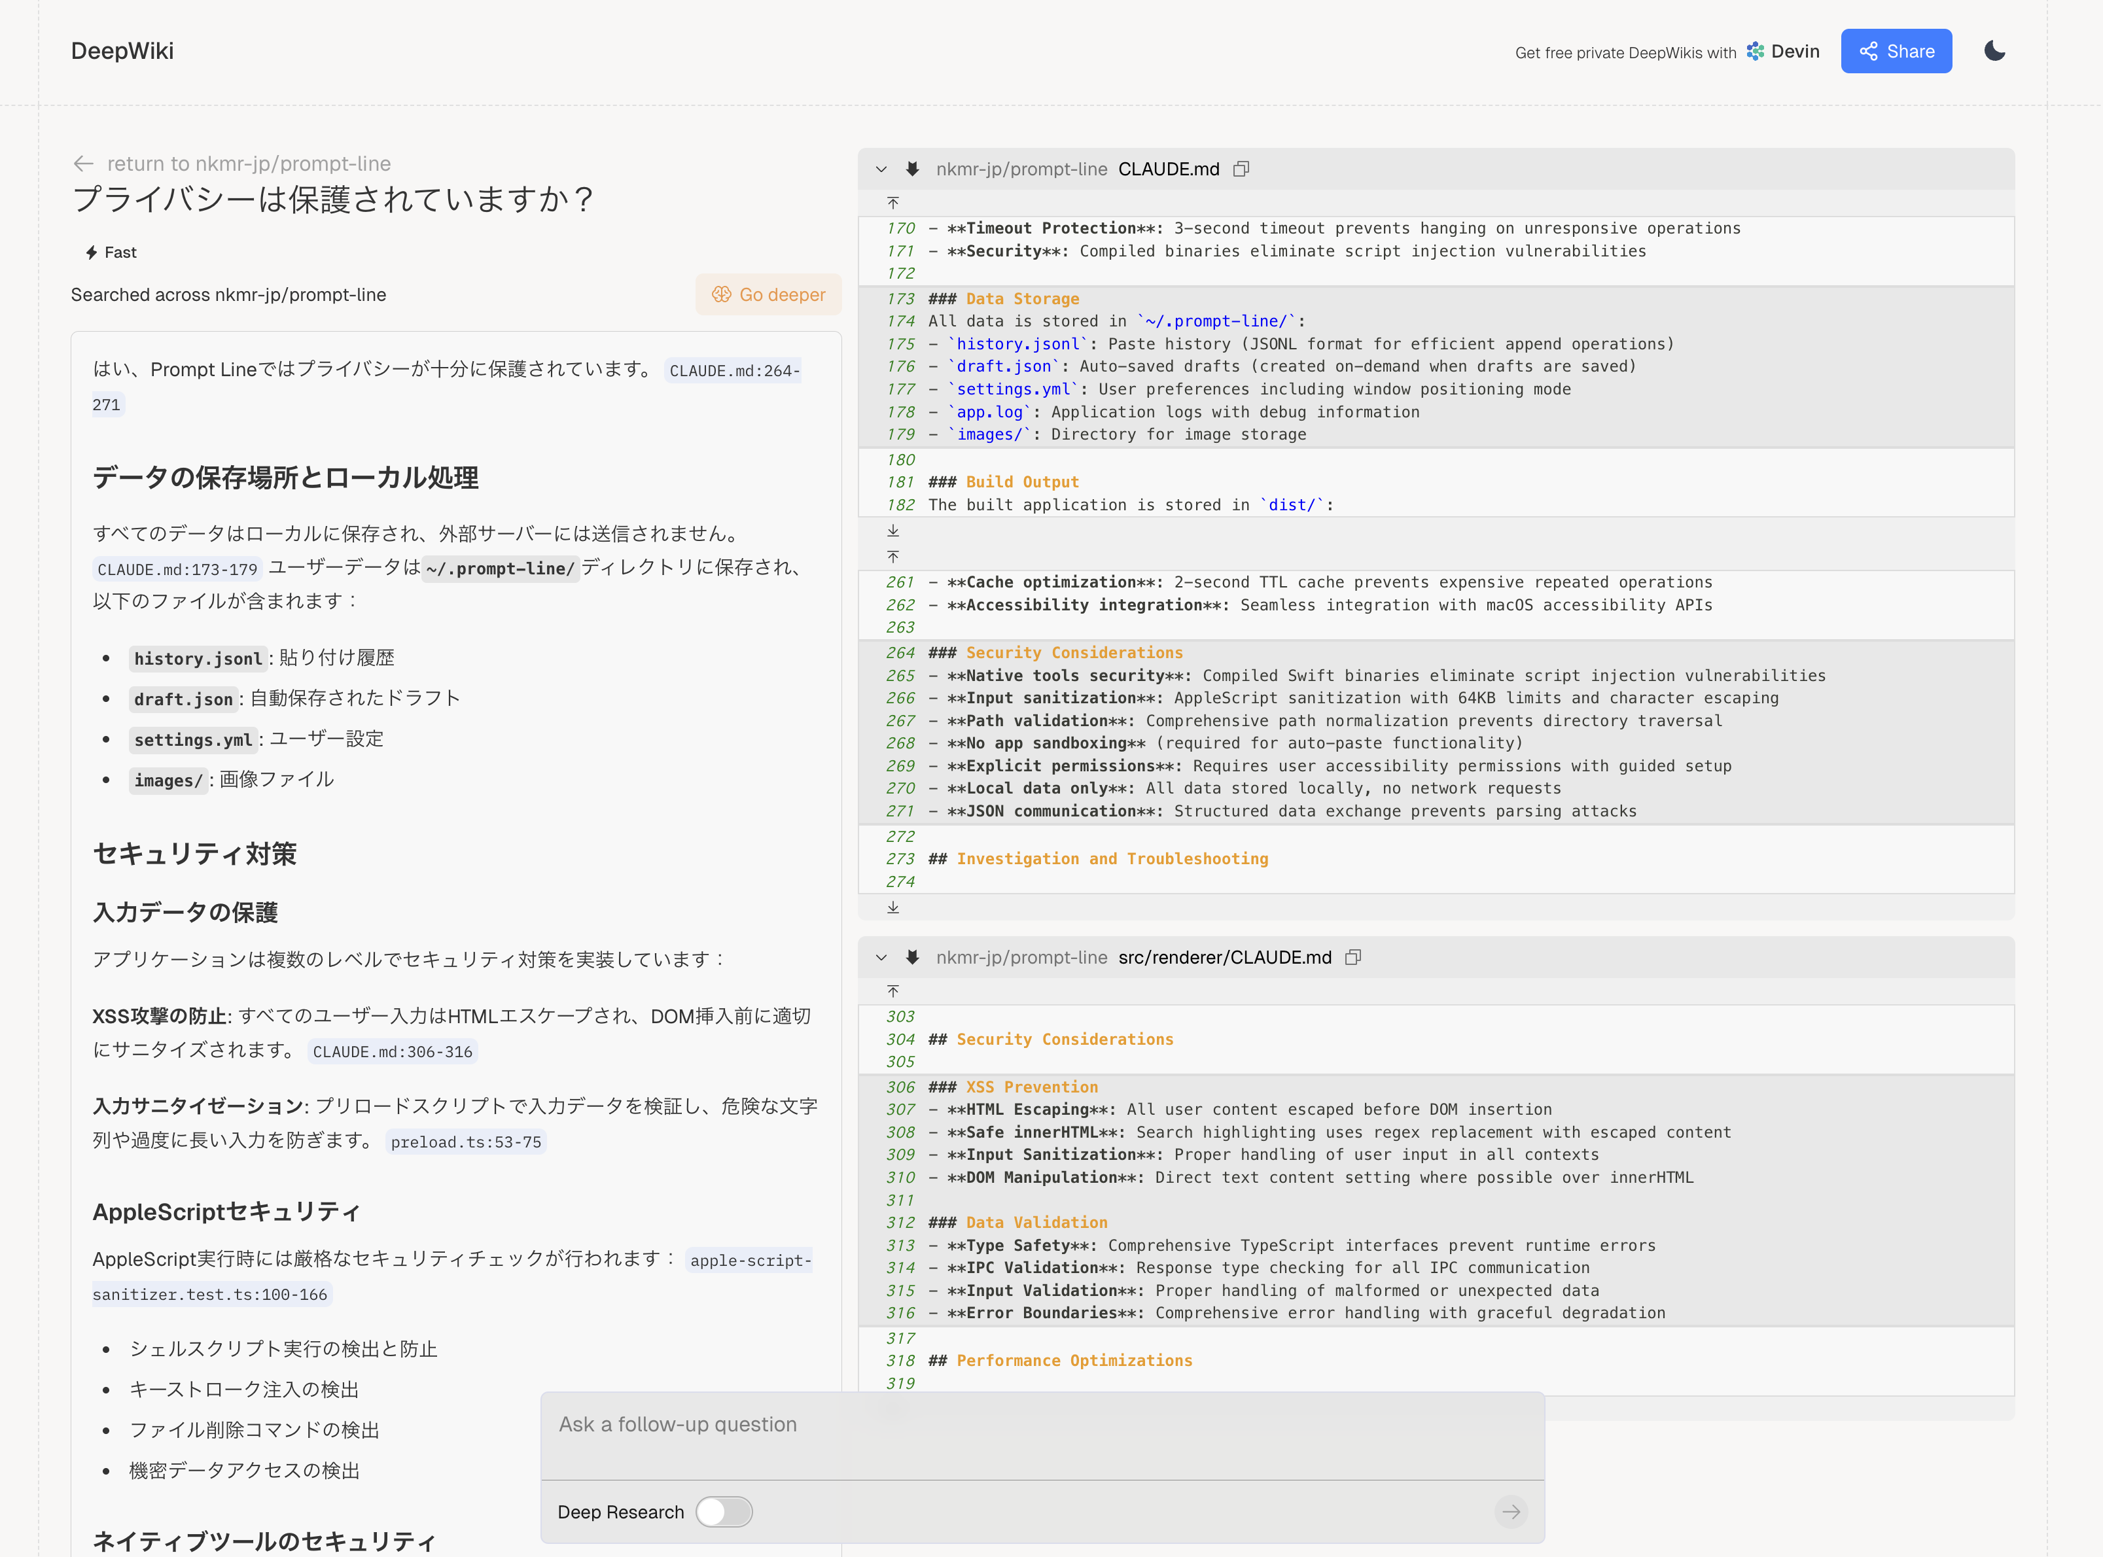Open the preload.ts:53-75 citation

pos(466,1142)
